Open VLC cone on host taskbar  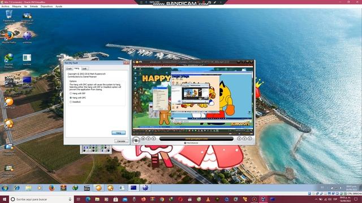[x=208, y=199]
